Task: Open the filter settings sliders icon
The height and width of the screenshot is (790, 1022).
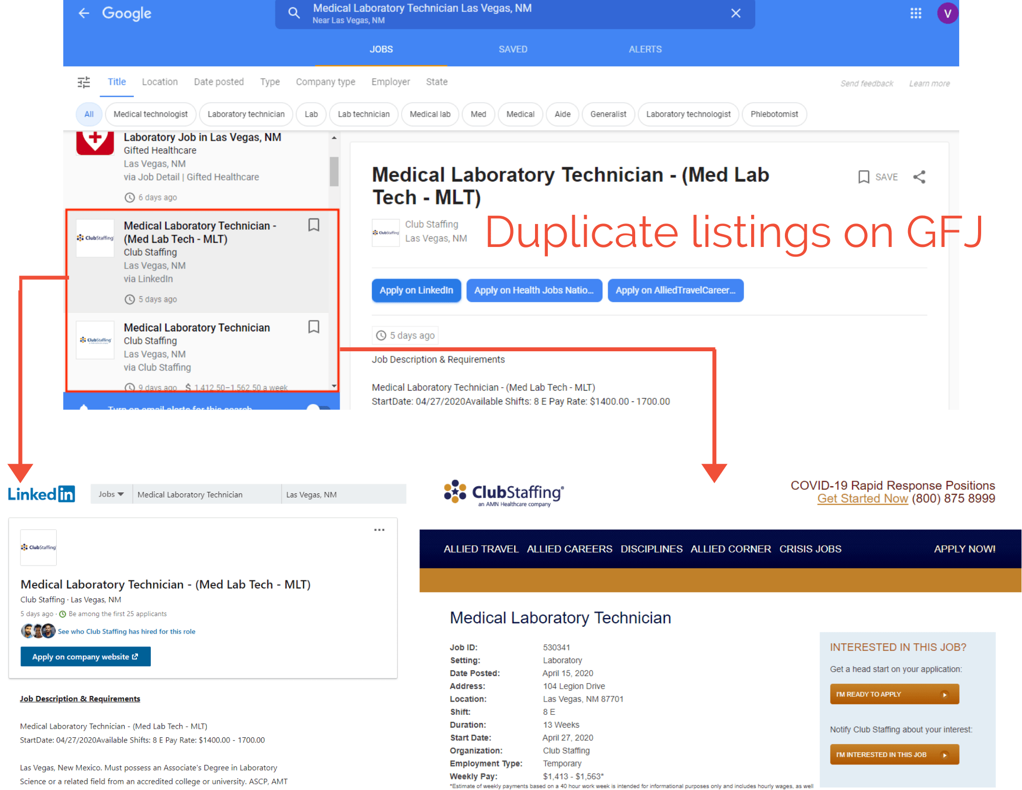Action: click(84, 82)
